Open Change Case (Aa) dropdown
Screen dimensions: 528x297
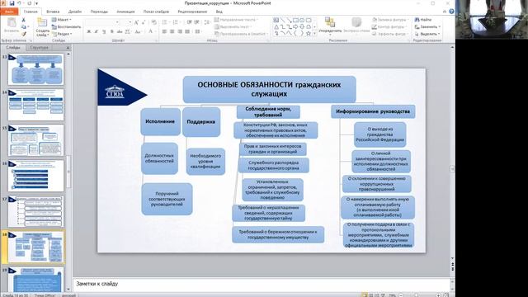click(x=138, y=31)
